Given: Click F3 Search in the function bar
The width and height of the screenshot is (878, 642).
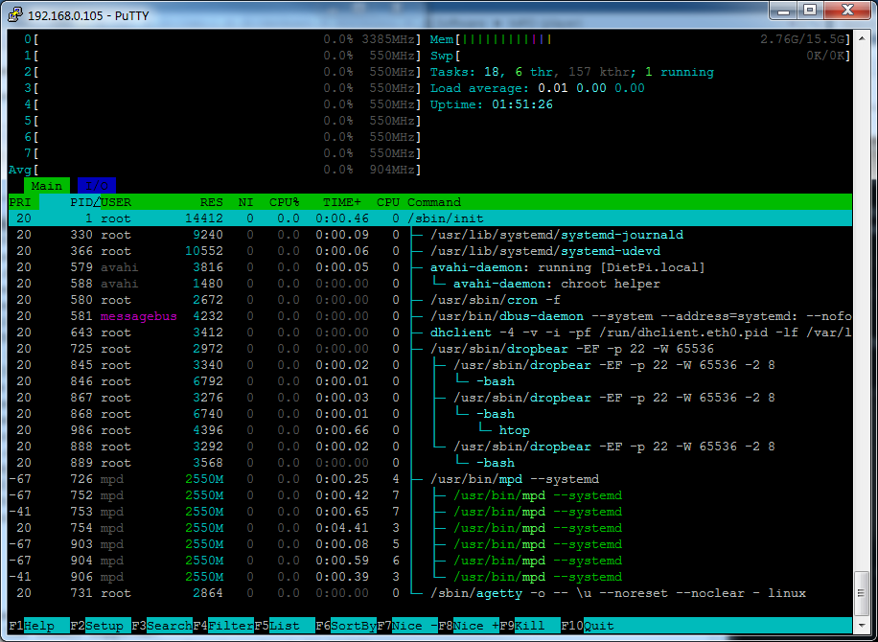Looking at the screenshot, I should (x=169, y=626).
